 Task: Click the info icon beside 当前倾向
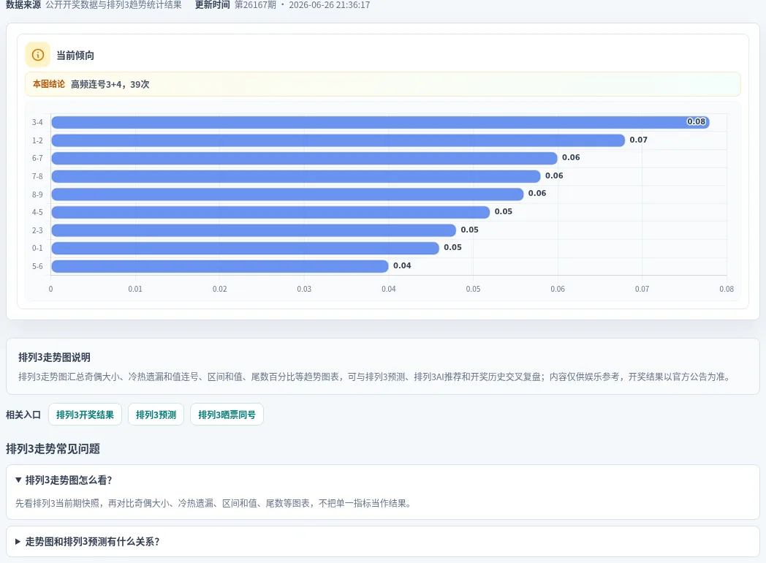(37, 55)
